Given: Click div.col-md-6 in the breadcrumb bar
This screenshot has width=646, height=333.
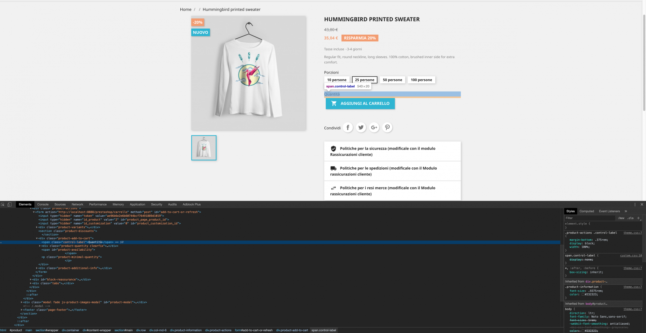Looking at the screenshot, I should point(158,330).
